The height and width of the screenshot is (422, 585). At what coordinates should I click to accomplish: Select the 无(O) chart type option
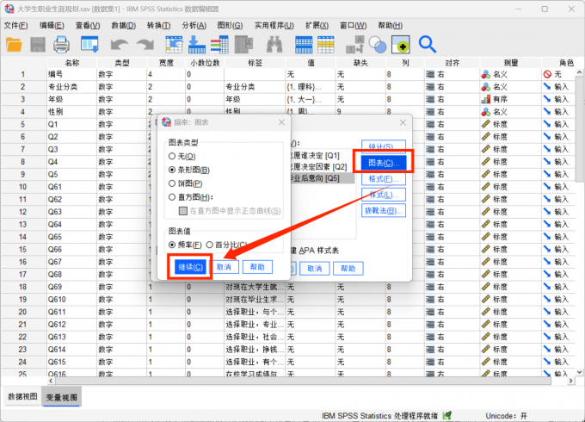tap(172, 157)
